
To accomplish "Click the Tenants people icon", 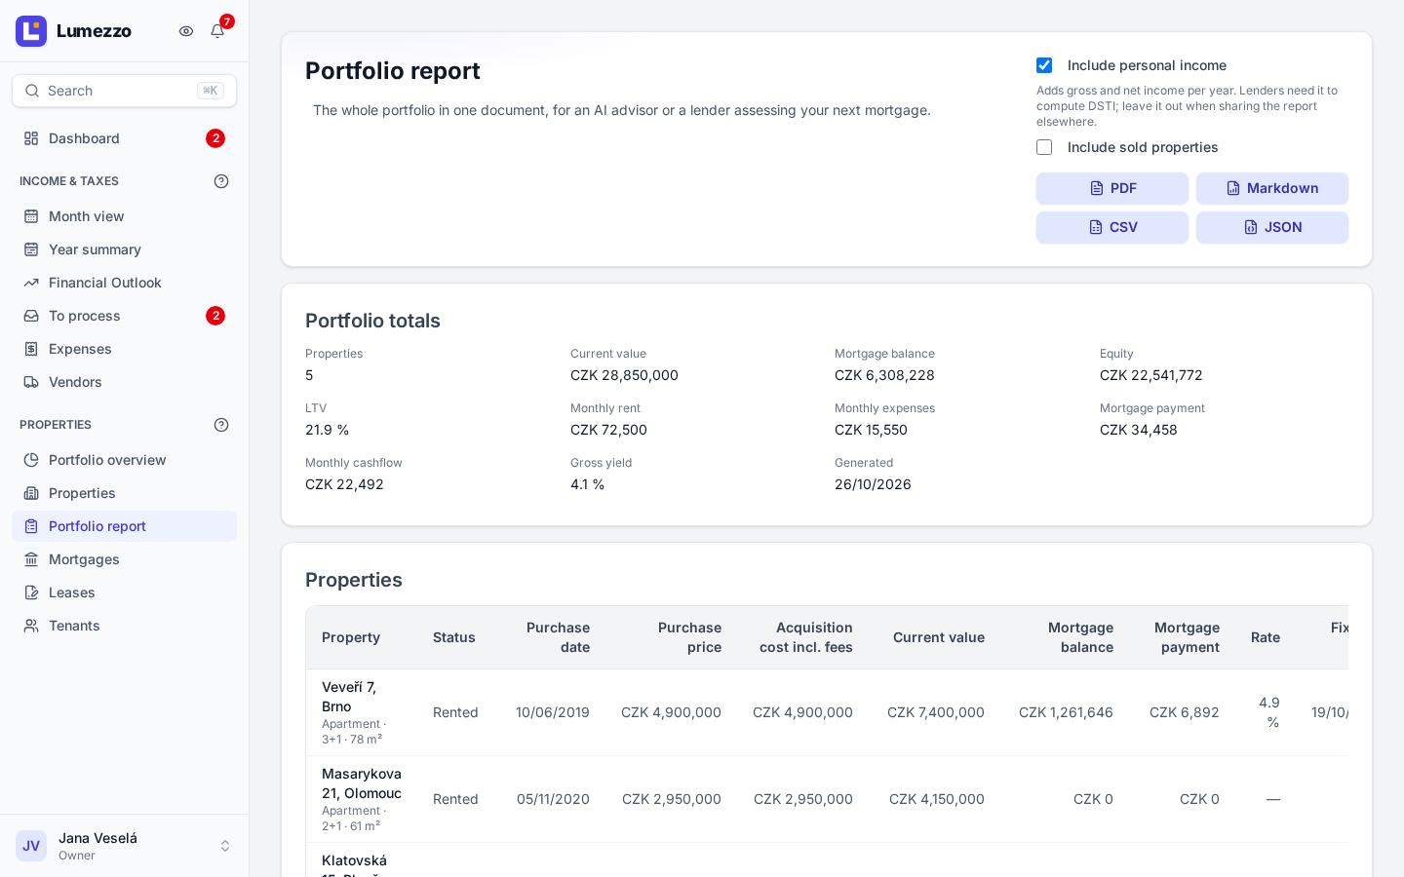I will (x=31, y=626).
